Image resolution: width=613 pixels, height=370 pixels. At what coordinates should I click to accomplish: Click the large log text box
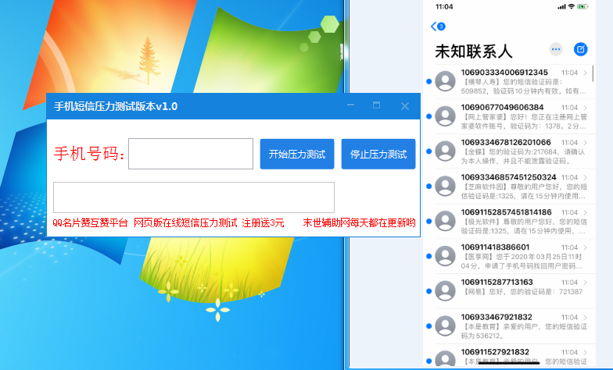click(194, 197)
